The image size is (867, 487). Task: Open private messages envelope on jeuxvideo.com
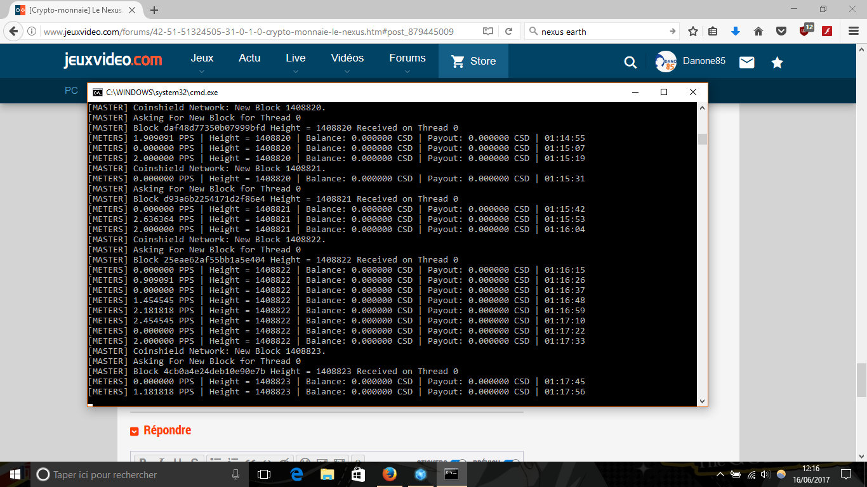tap(747, 62)
